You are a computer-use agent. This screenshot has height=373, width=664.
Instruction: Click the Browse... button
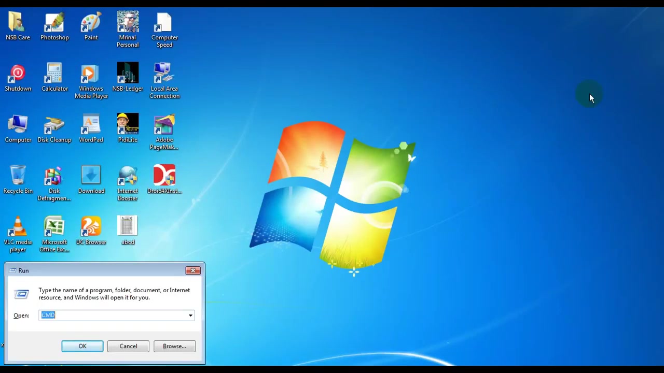(174, 346)
